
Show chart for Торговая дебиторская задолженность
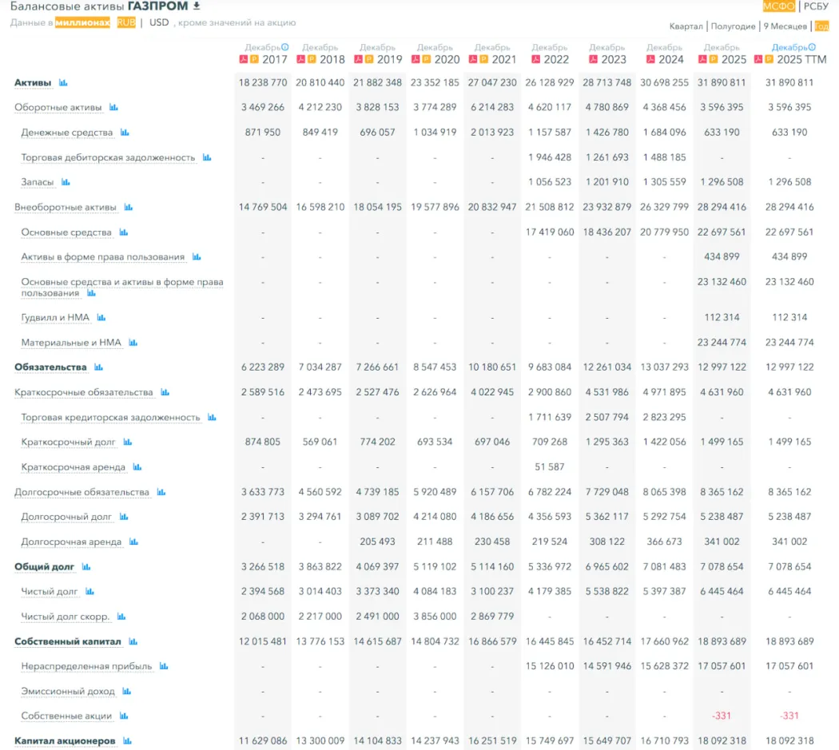(x=207, y=157)
